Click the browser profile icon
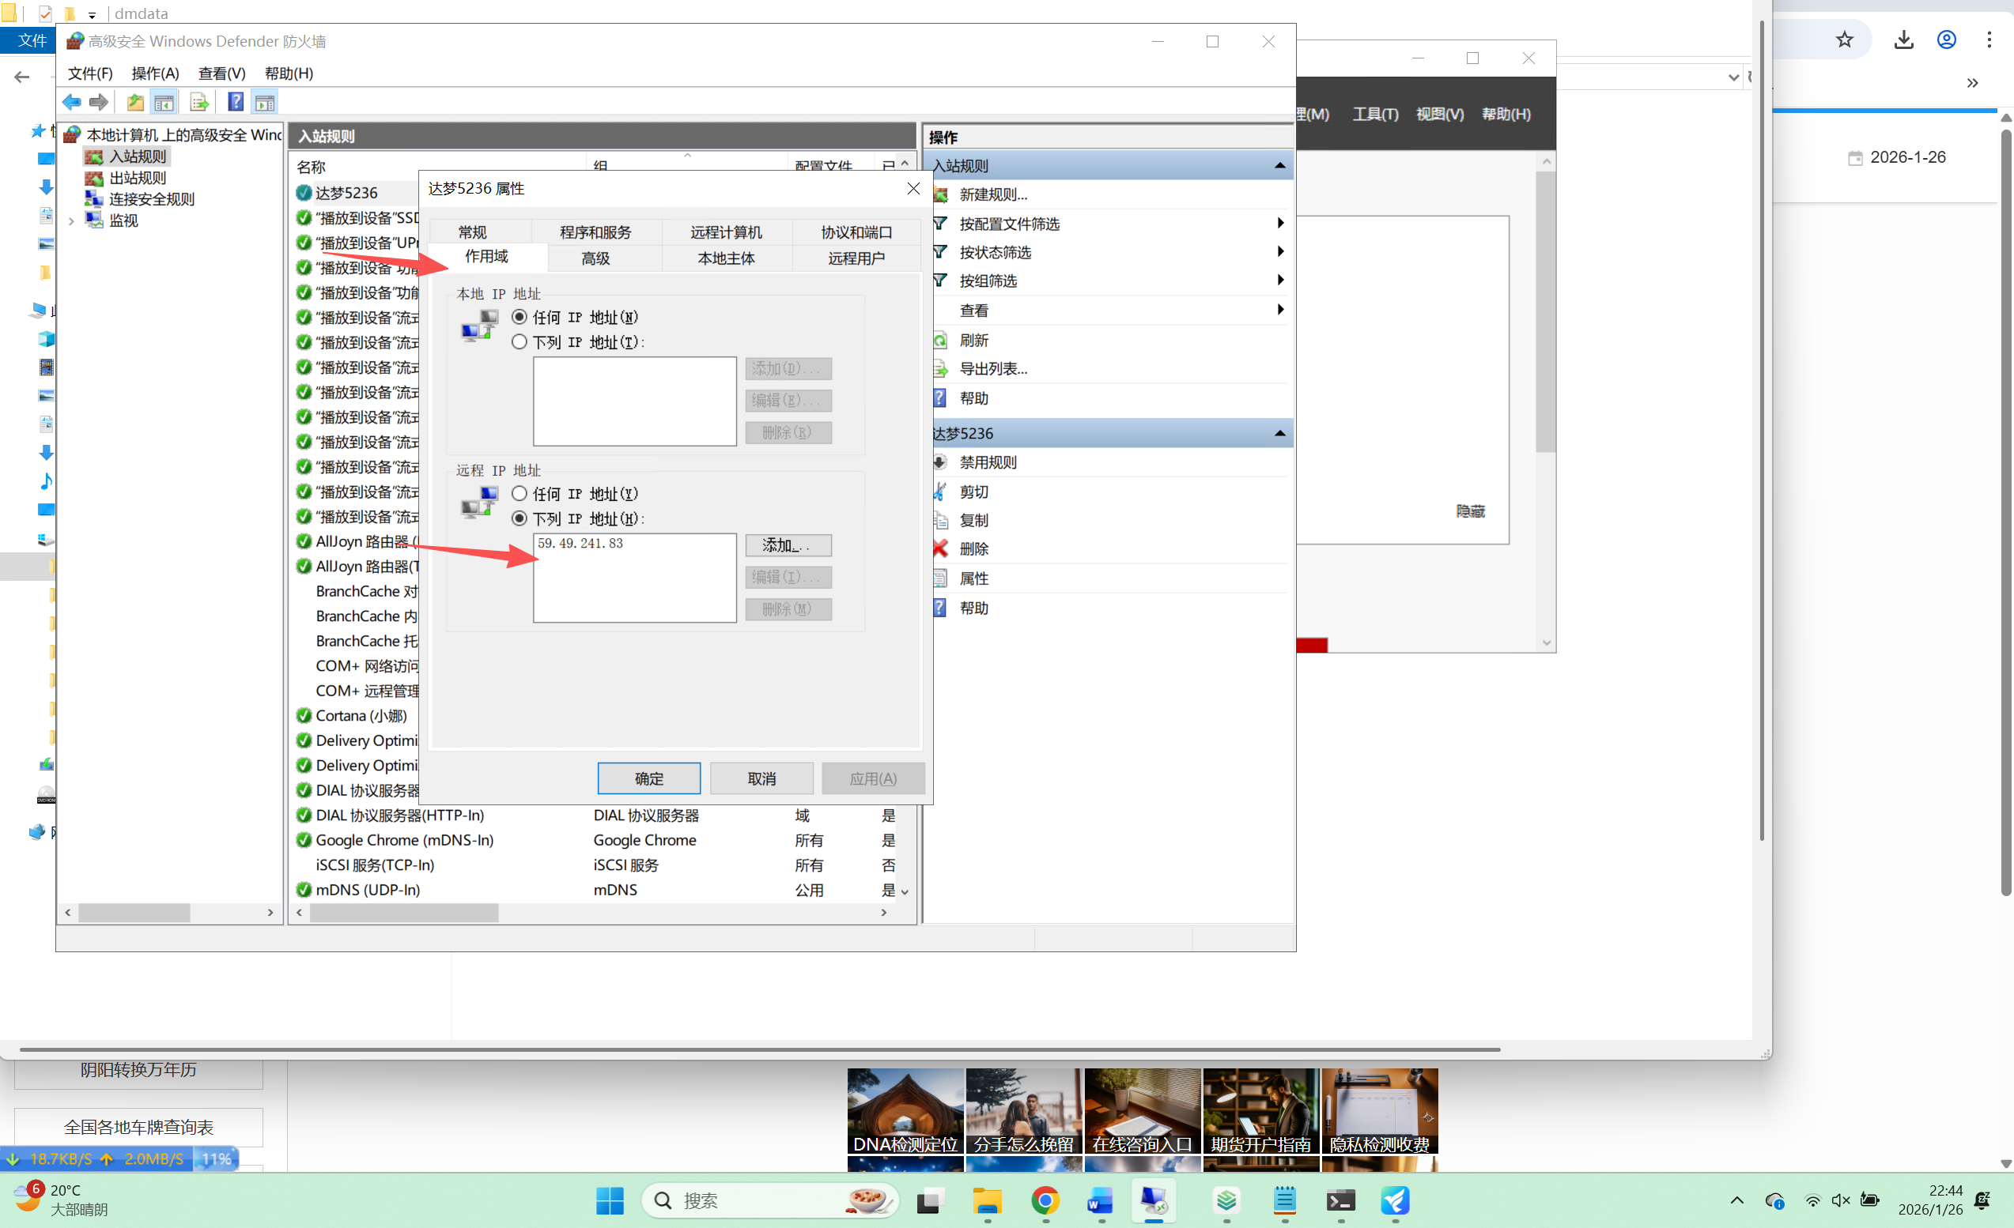The width and height of the screenshot is (2014, 1228). [1947, 40]
